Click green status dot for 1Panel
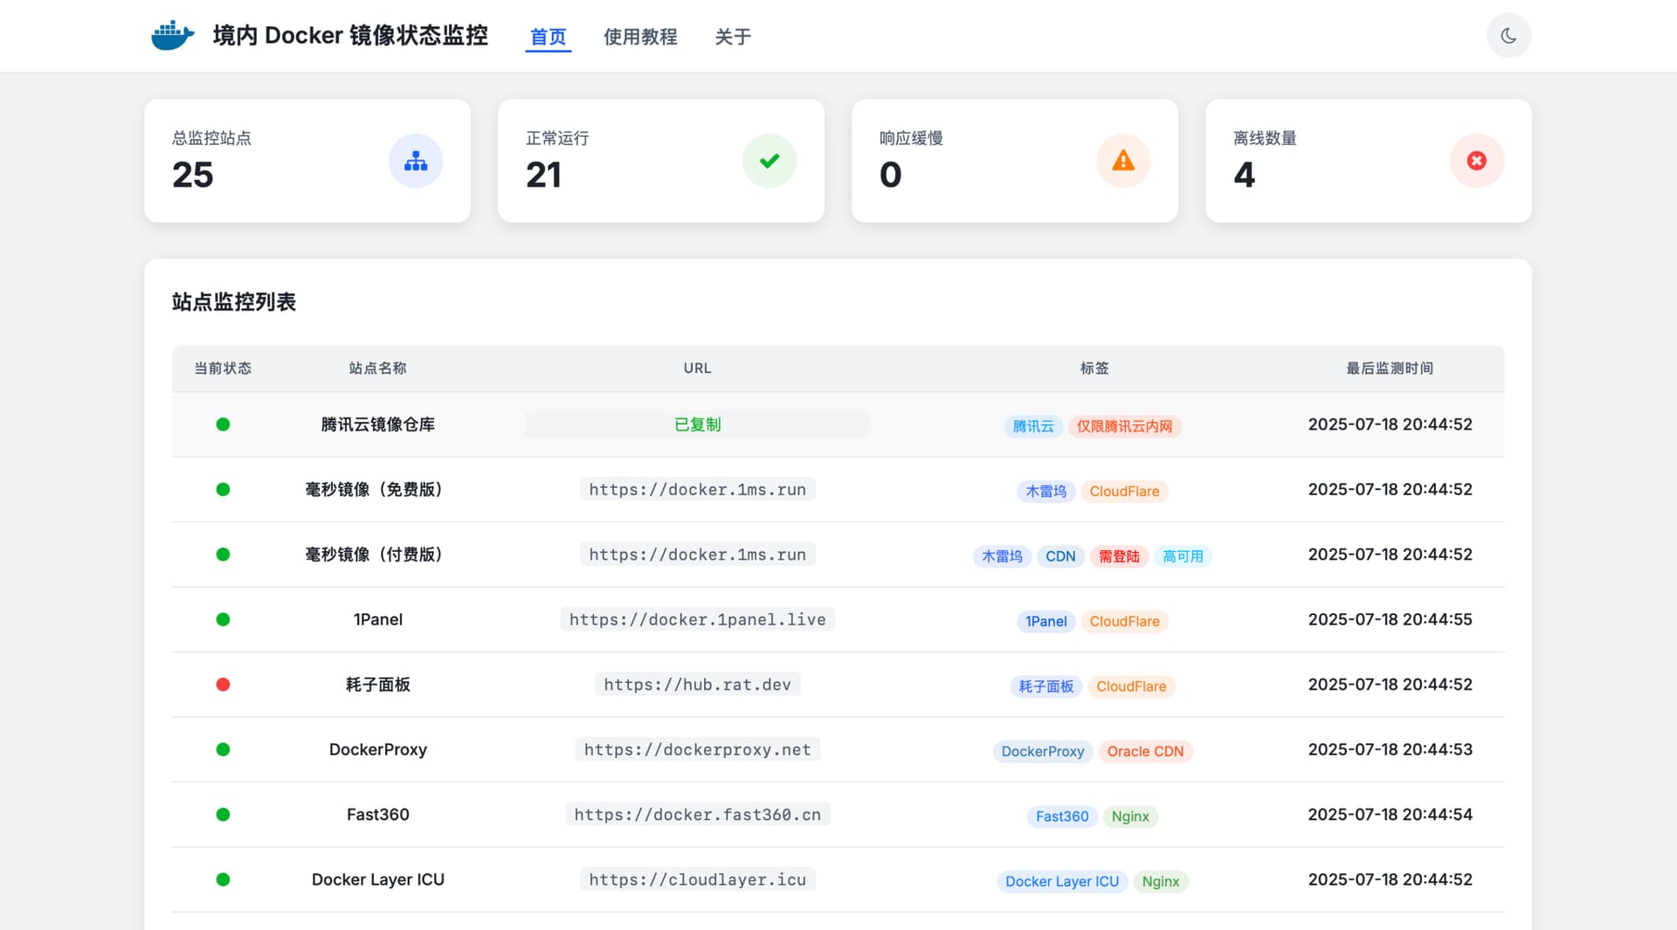 click(223, 619)
